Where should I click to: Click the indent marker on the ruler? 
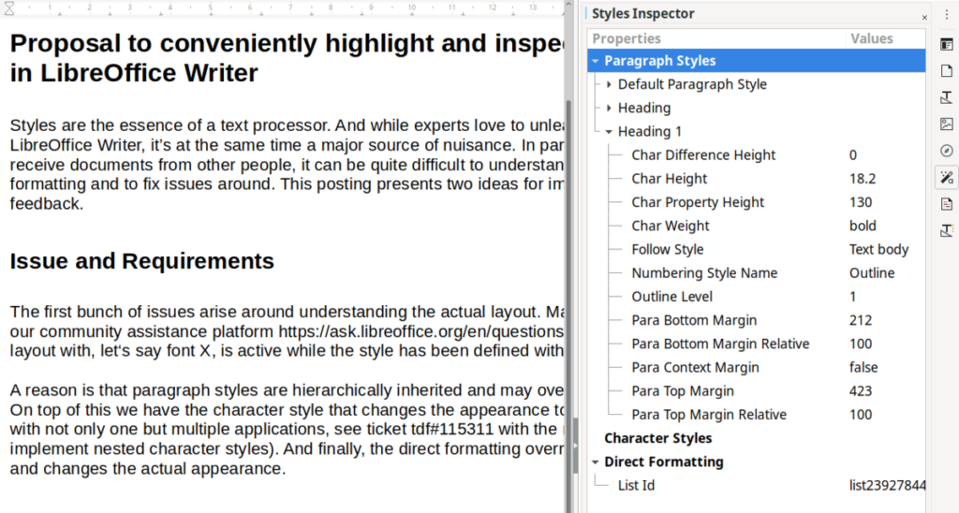[9, 7]
